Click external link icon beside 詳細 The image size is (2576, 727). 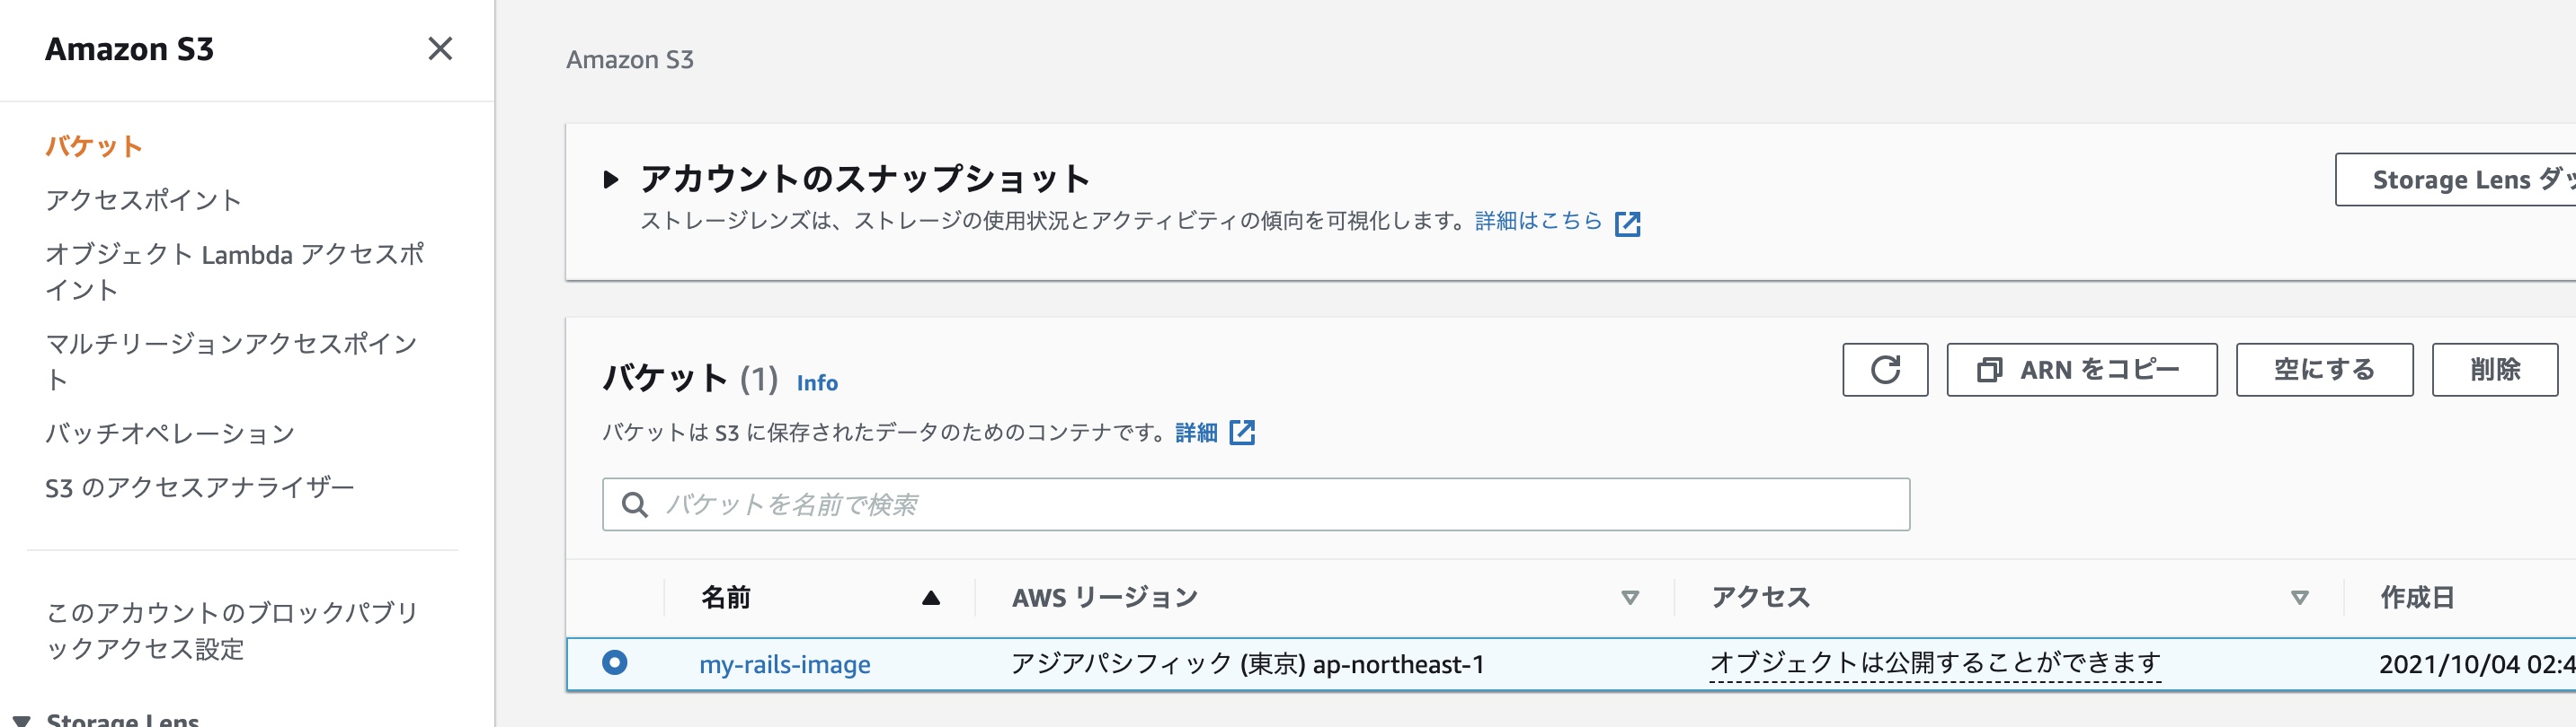pyautogui.click(x=1242, y=433)
